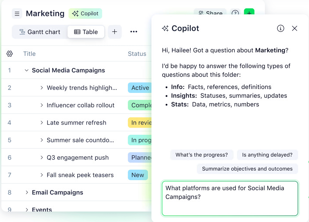Collapse the Social Media Campaigns group
The height and width of the screenshot is (222, 309).
tap(26, 70)
